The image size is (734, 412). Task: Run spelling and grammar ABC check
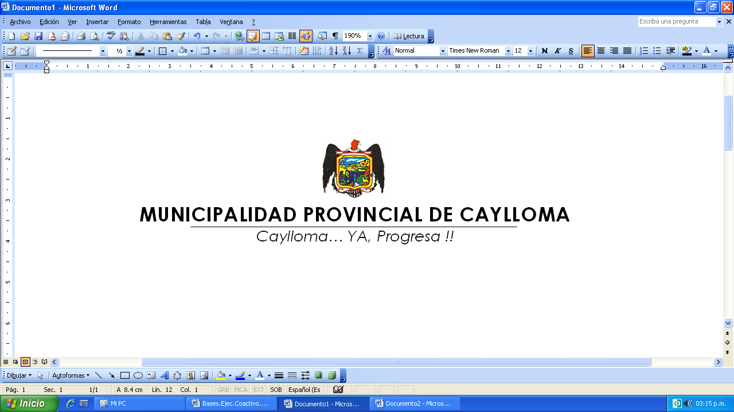[x=111, y=36]
